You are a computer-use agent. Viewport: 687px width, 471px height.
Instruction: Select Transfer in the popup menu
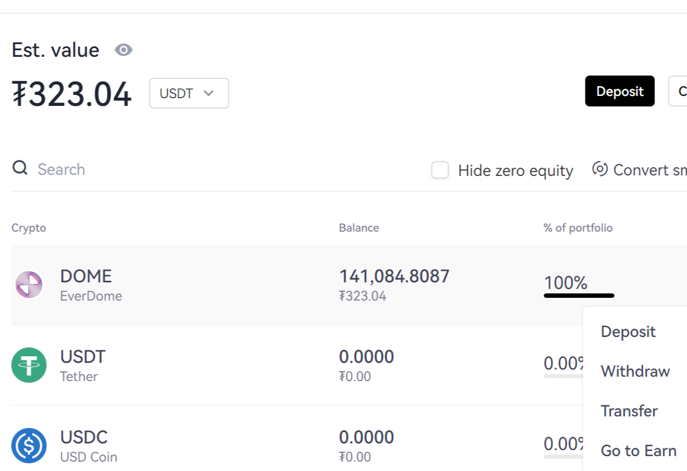click(x=629, y=411)
